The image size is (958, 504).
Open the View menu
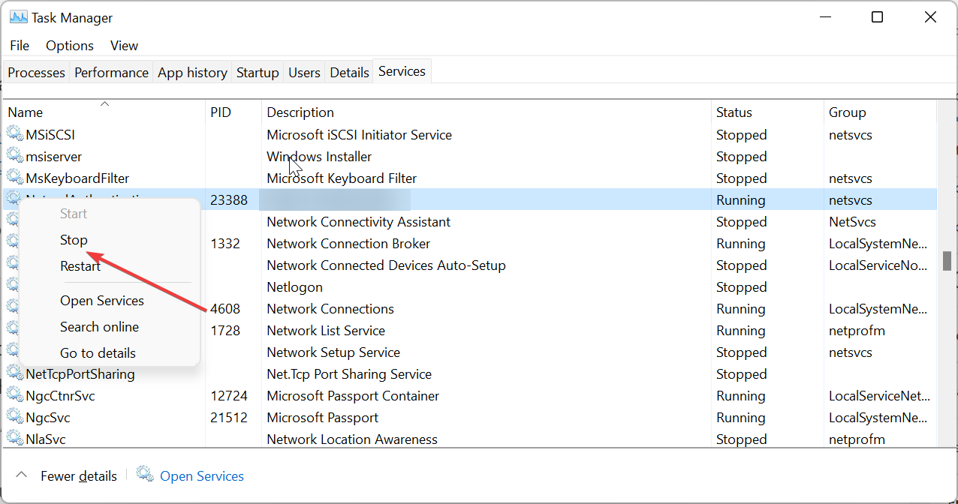tap(124, 46)
